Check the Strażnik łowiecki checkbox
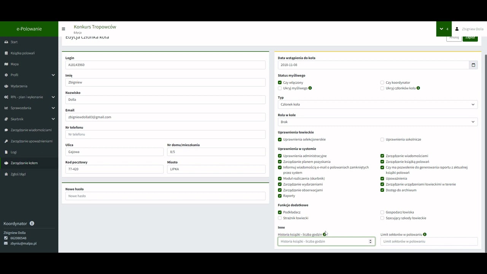This screenshot has height=274, width=487. tap(280, 218)
